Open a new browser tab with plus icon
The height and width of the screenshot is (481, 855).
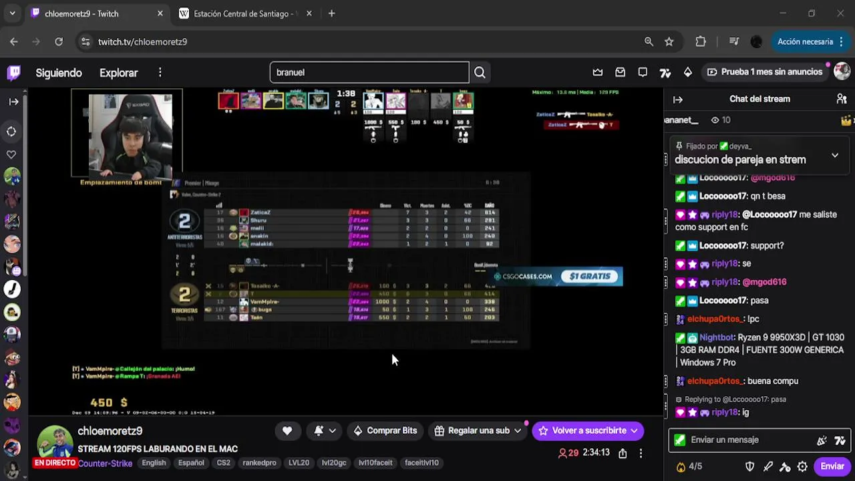[x=331, y=13]
